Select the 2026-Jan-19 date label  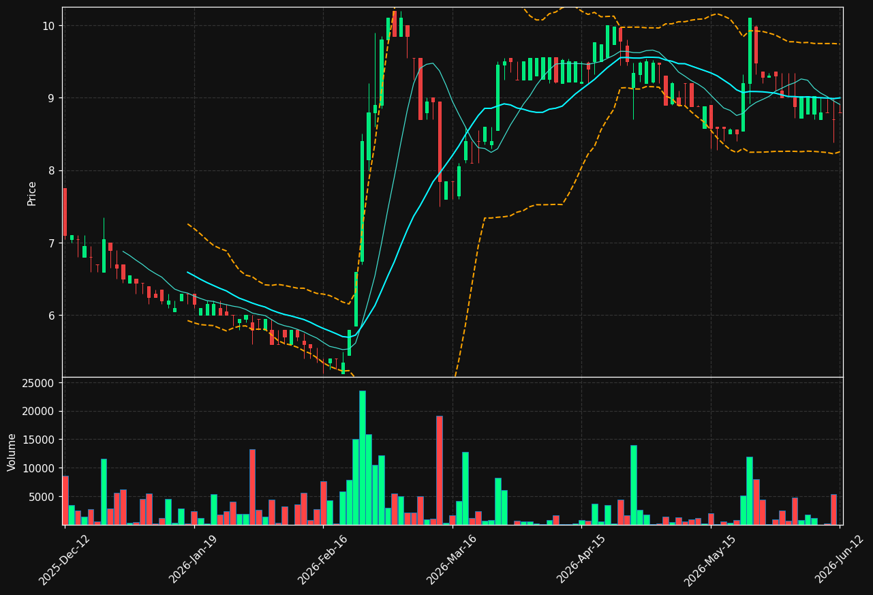(194, 559)
